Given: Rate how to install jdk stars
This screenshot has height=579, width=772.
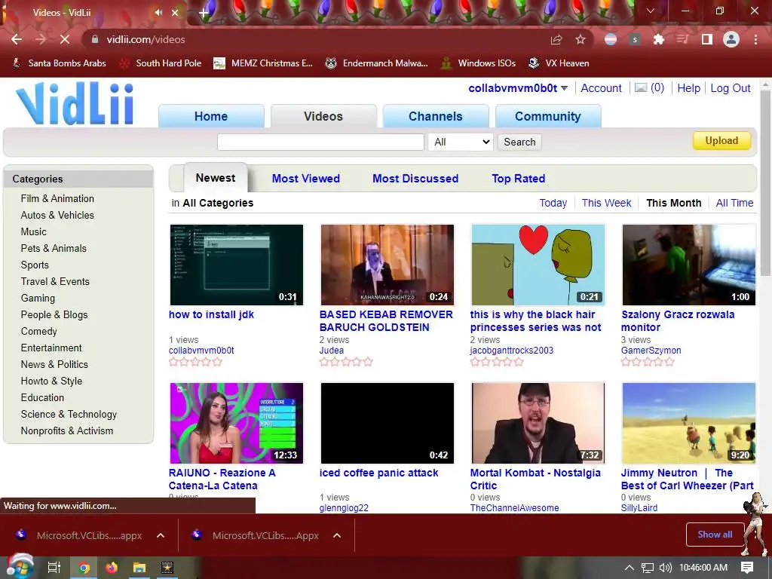Looking at the screenshot, I should [x=195, y=362].
